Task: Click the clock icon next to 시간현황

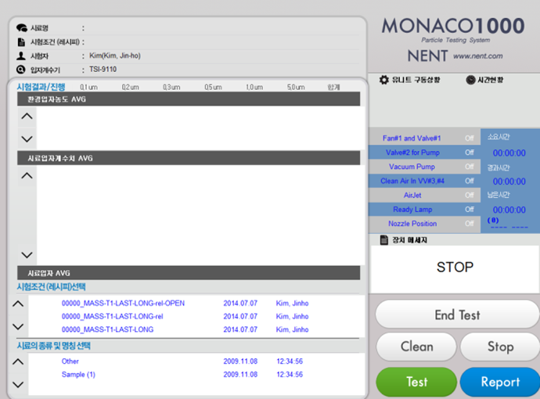Action: click(x=470, y=80)
